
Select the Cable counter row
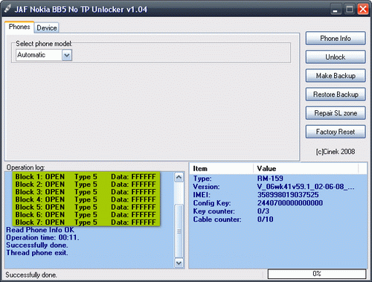coord(278,219)
